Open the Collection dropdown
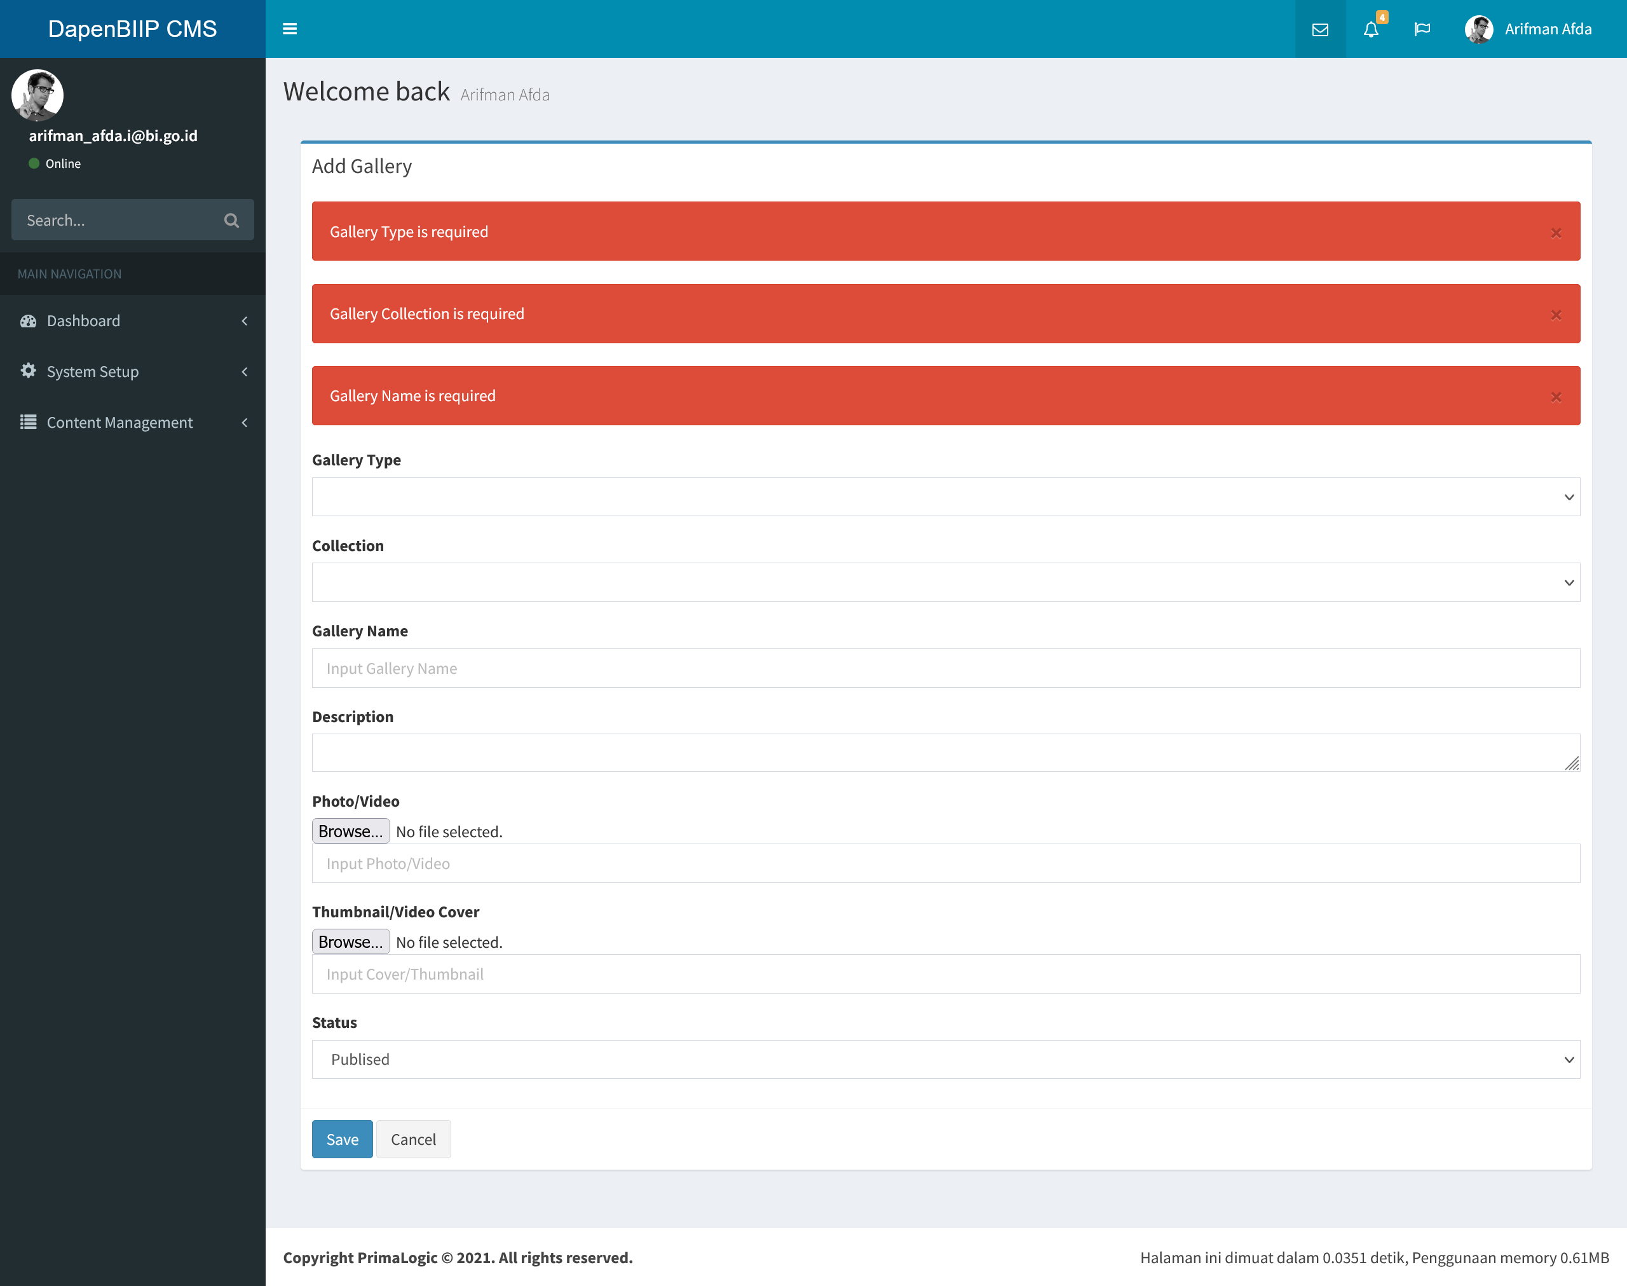The image size is (1627, 1286). point(945,583)
